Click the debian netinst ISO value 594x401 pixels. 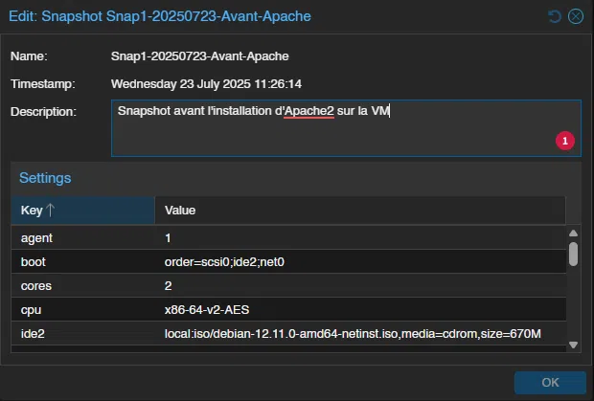[353, 333]
